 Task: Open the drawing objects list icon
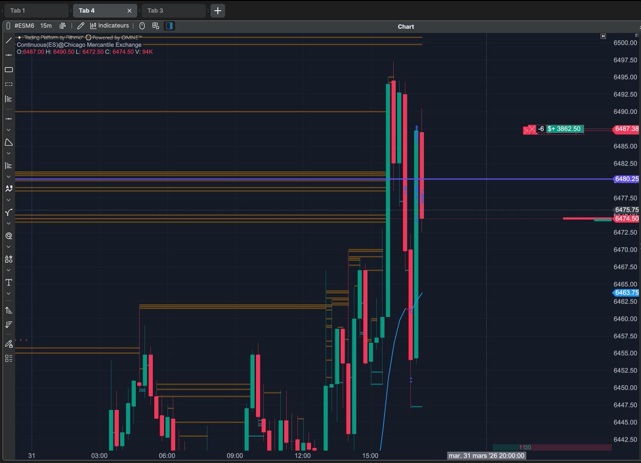(x=9, y=358)
